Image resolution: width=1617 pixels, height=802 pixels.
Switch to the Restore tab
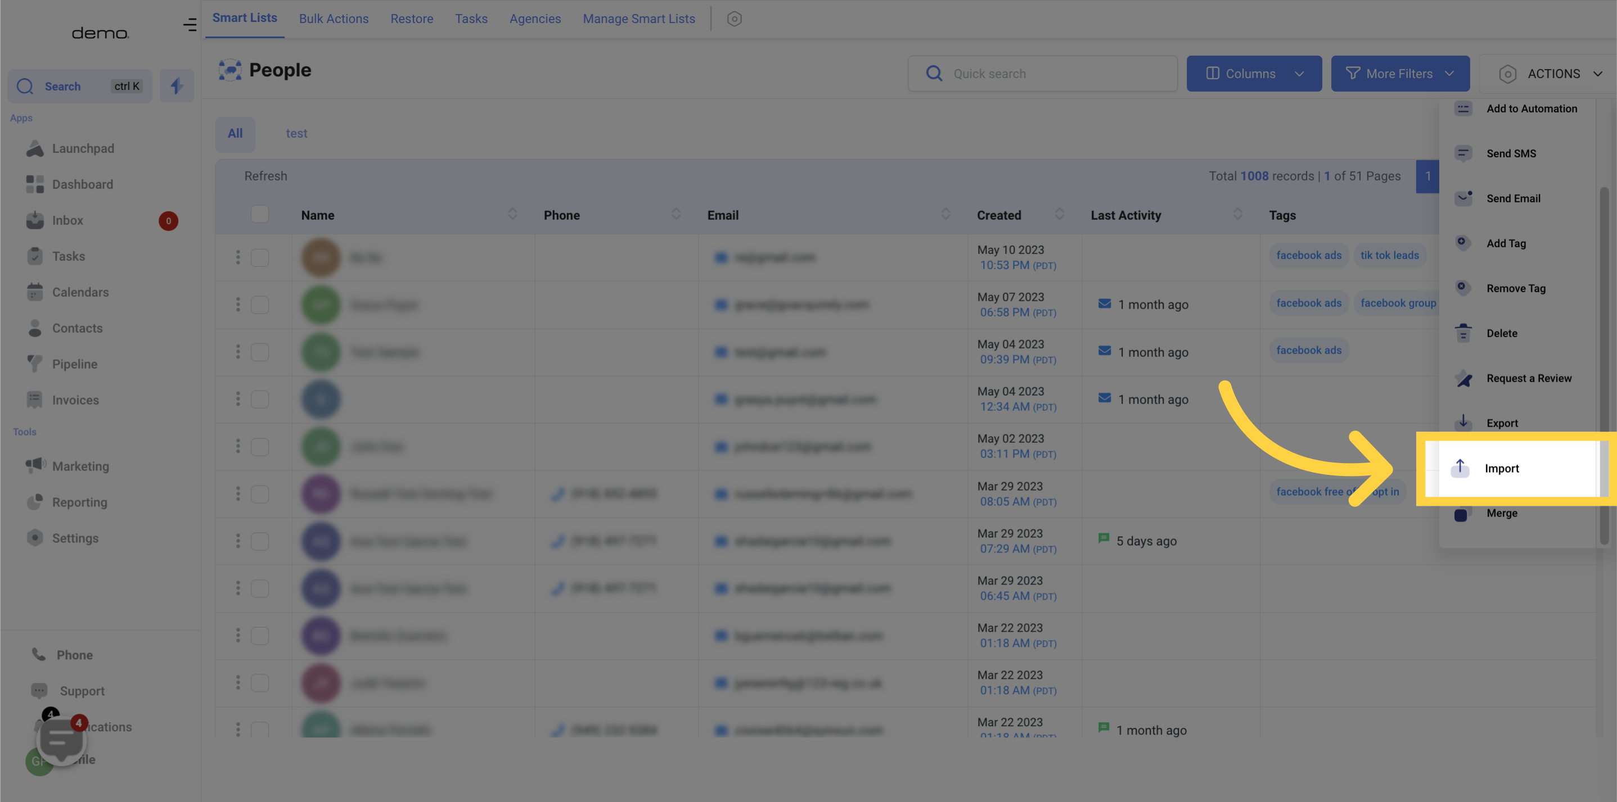click(412, 19)
